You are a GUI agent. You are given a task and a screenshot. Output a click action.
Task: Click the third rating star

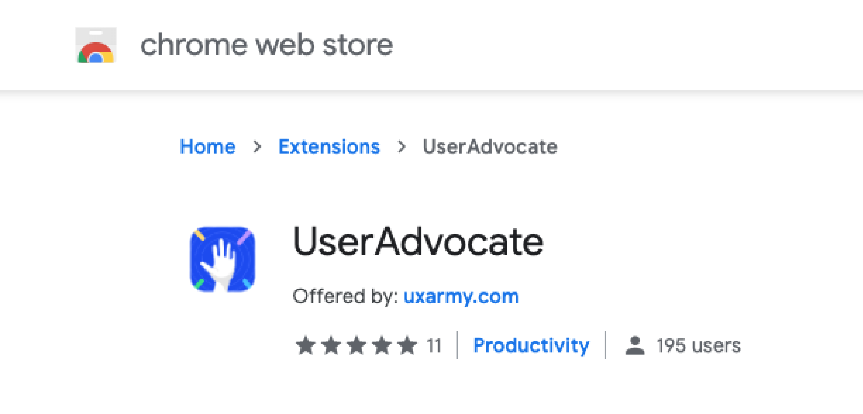click(357, 346)
